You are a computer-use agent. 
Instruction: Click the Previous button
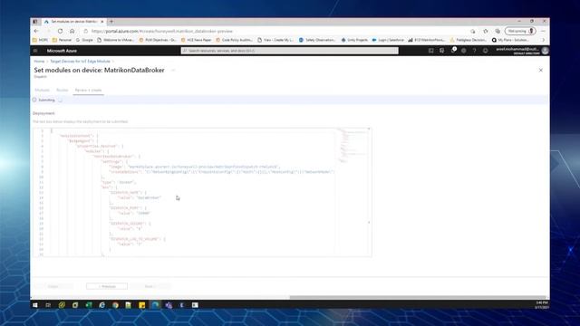107,286
